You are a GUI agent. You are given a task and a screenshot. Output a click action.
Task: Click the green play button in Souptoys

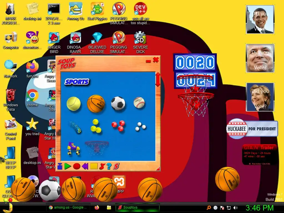pyautogui.click(x=68, y=166)
